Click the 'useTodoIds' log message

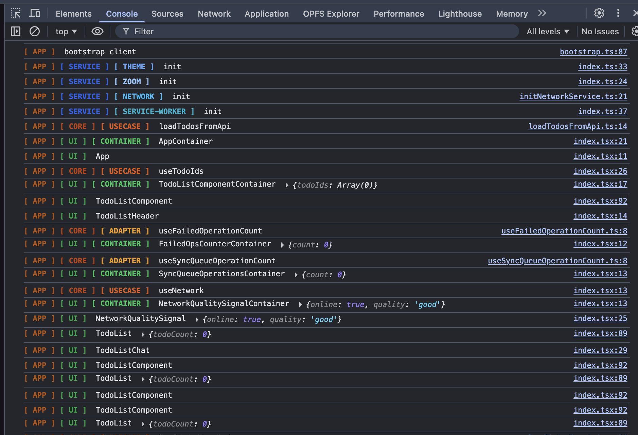click(181, 171)
